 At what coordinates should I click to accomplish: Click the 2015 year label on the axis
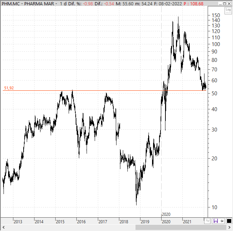click(60, 222)
